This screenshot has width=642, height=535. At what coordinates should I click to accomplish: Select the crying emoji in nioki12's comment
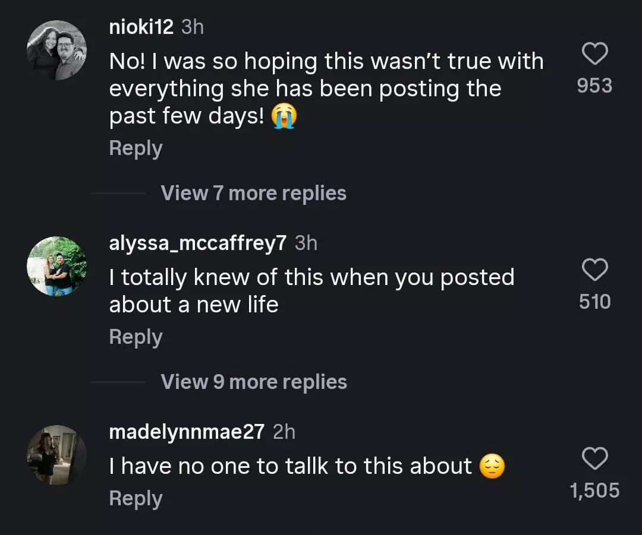pos(284,116)
